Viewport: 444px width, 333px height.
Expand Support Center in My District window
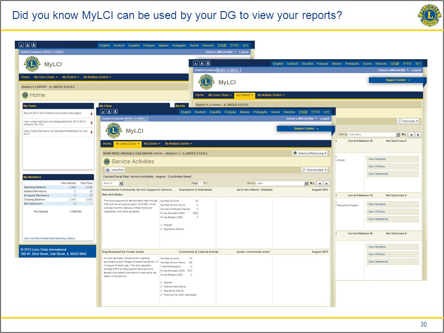click(x=398, y=80)
